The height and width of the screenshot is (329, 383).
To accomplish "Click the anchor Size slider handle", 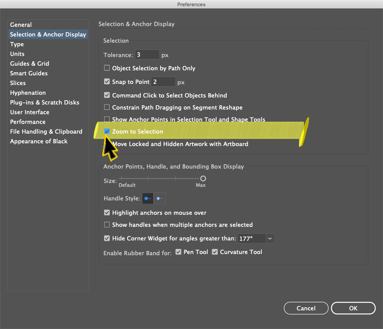I will click(x=202, y=178).
